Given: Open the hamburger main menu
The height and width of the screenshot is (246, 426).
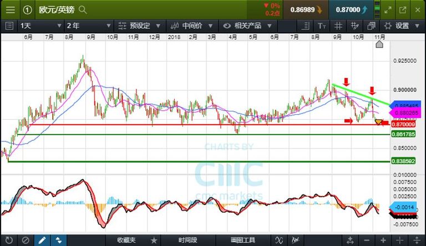Looking at the screenshot, I should point(11,10).
